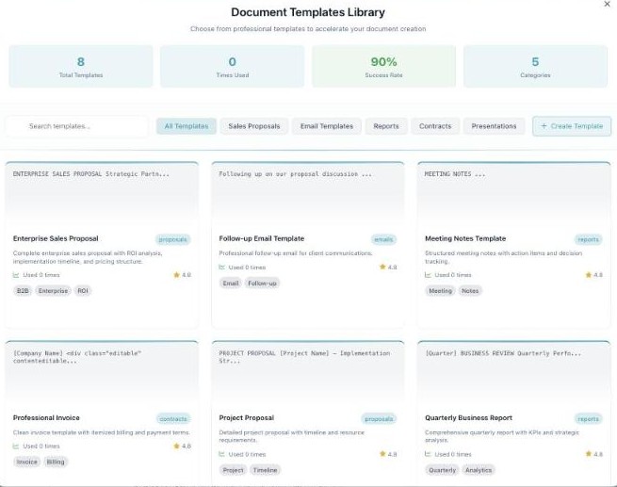
Task: Open the Enterprise Sales Proposal preview thumbnail
Action: pos(102,193)
